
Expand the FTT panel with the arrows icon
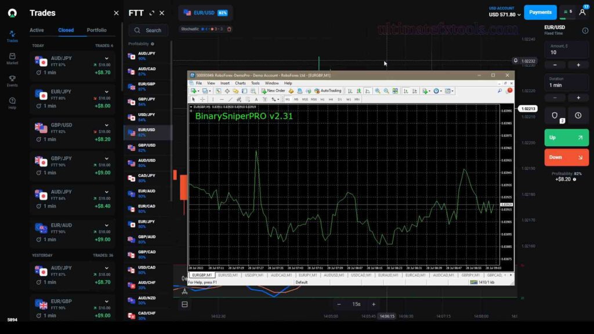[152, 13]
